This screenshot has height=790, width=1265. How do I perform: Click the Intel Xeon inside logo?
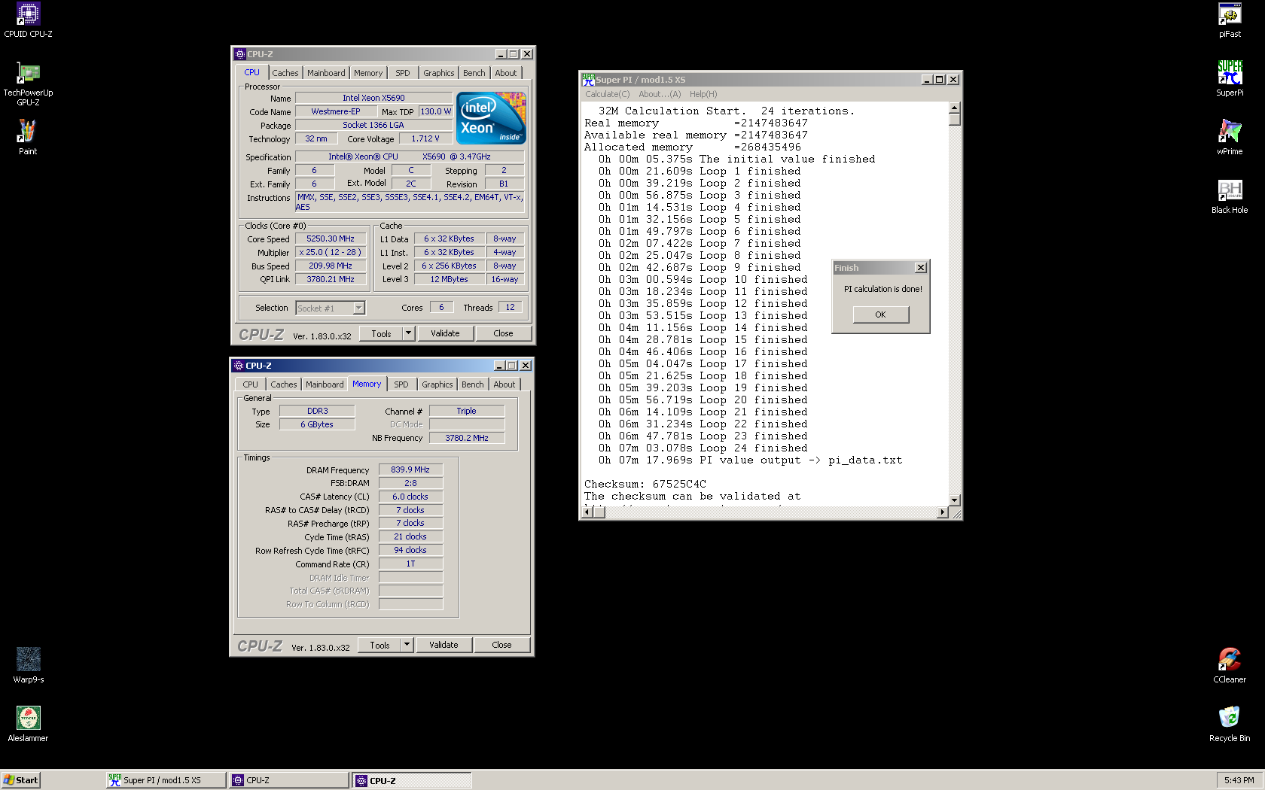coord(492,118)
